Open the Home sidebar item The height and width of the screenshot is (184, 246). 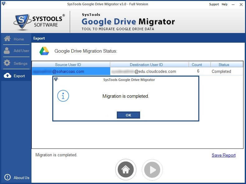(16, 39)
